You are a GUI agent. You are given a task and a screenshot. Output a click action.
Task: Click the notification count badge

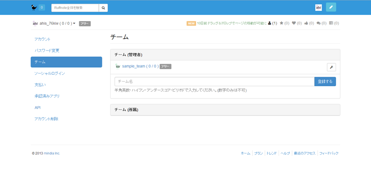tap(42, 7)
